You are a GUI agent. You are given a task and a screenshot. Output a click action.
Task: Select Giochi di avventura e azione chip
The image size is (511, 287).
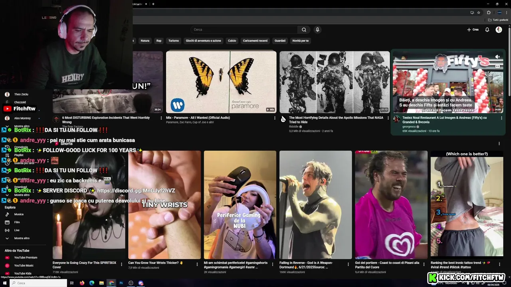203,41
